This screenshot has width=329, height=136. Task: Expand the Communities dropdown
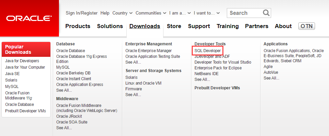(x=151, y=13)
